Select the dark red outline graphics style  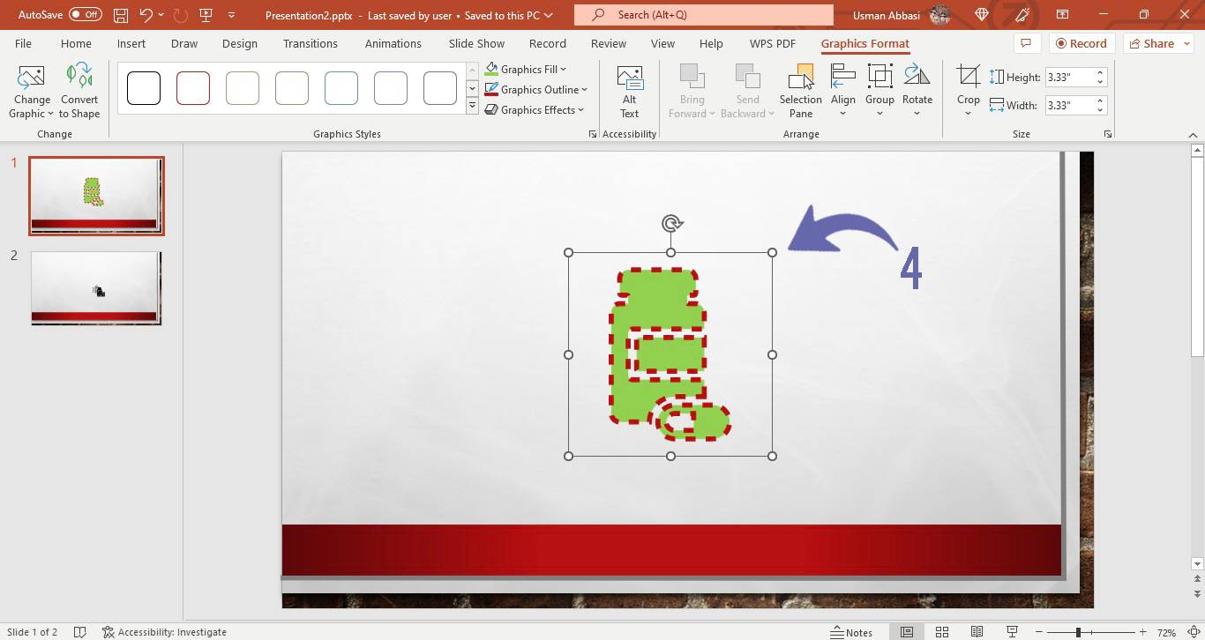coord(193,88)
